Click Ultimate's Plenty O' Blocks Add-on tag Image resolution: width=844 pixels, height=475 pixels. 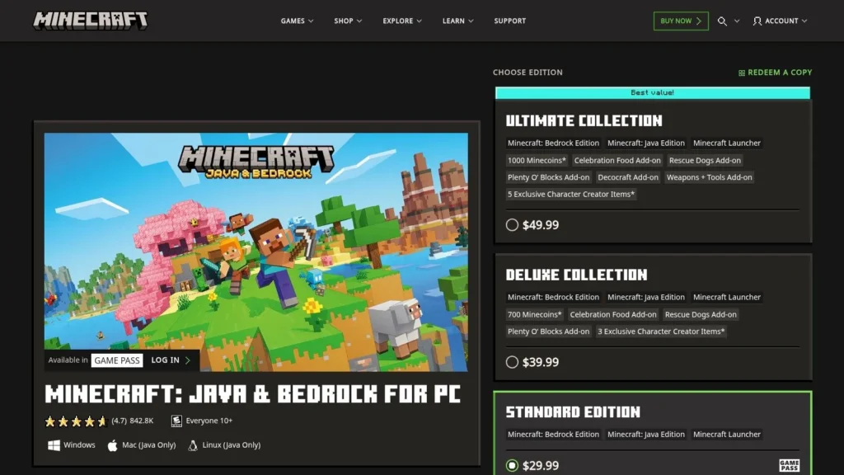point(548,177)
